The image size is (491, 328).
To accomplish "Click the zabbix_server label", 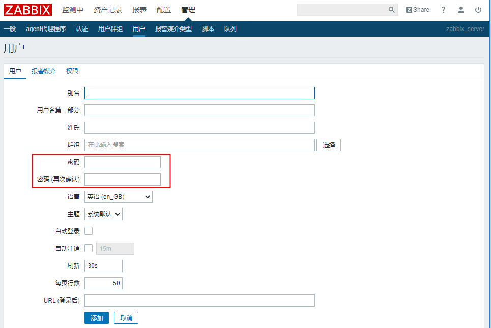I will (x=465, y=29).
